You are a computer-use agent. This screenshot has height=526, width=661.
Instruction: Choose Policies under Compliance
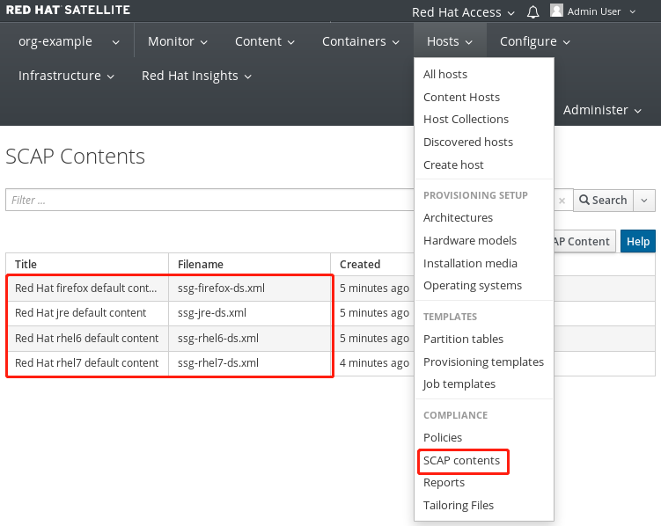(443, 437)
